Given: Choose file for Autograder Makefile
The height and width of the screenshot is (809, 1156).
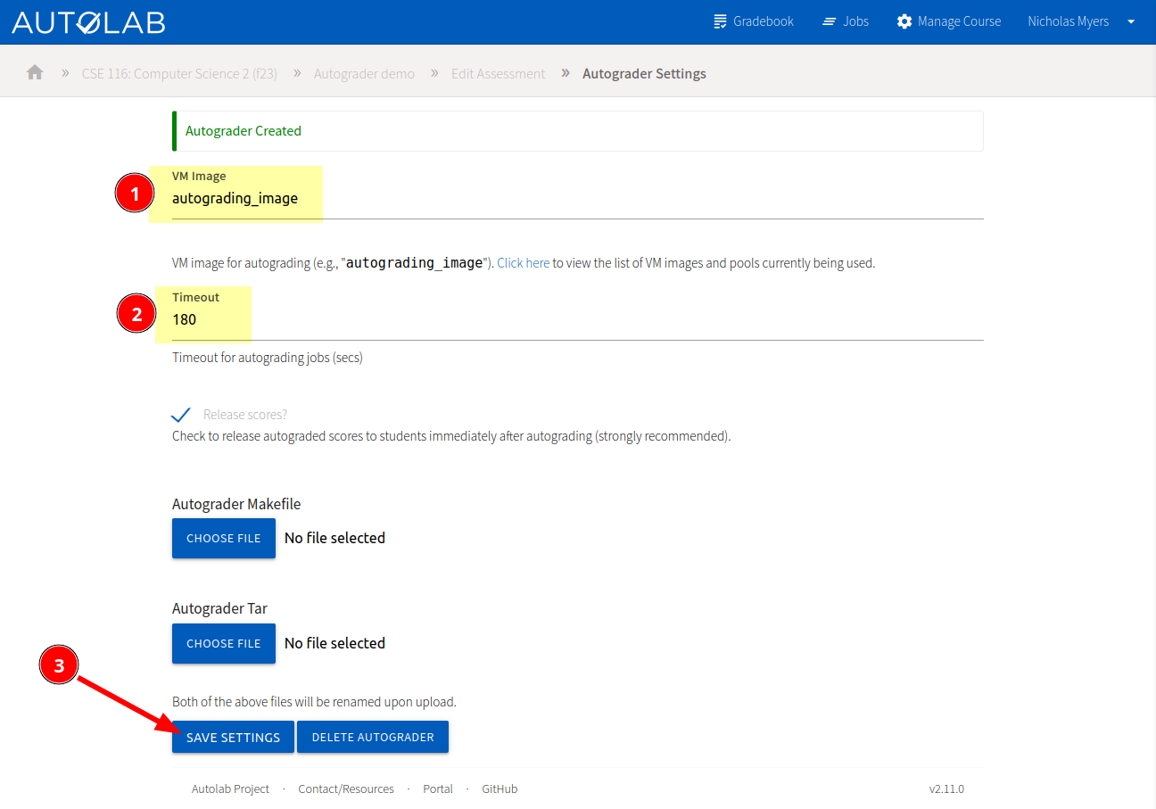Looking at the screenshot, I should pos(224,538).
